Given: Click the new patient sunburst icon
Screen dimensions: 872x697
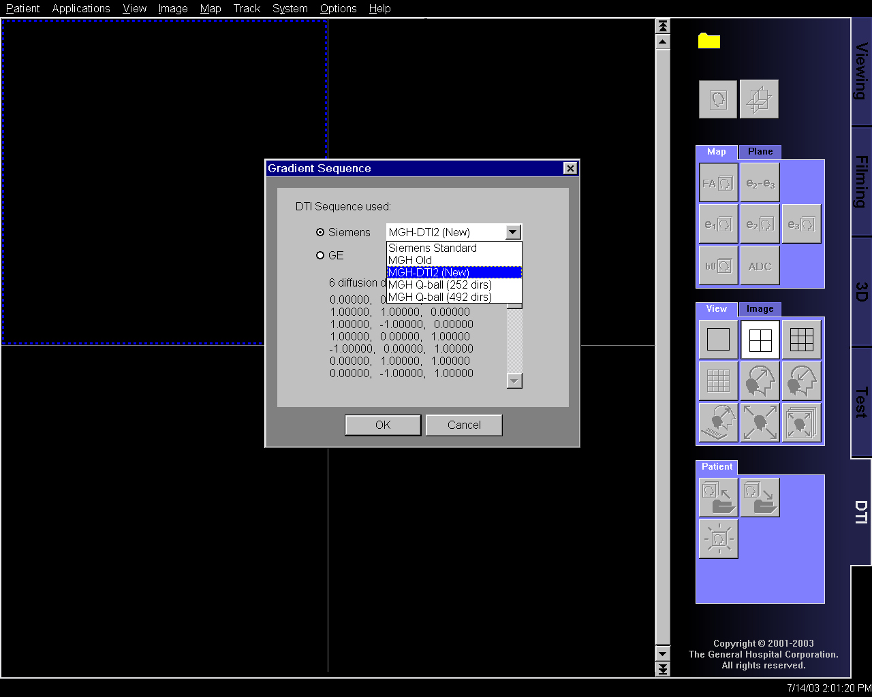Looking at the screenshot, I should tap(718, 539).
